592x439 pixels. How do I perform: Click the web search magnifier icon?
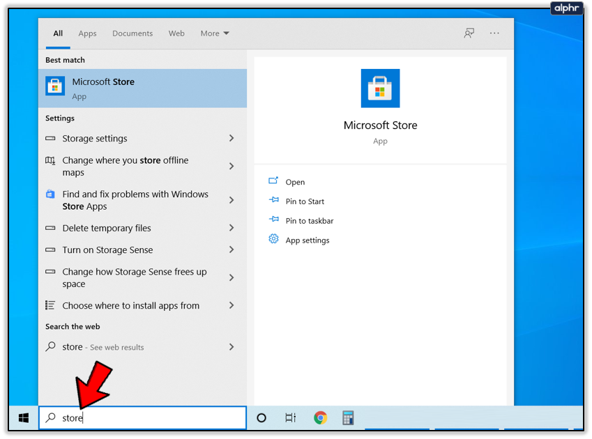click(x=50, y=346)
